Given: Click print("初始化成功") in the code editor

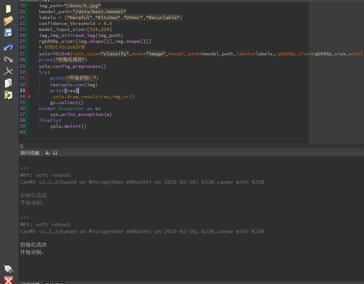Looking at the screenshot, I should pyautogui.click(x=63, y=60).
